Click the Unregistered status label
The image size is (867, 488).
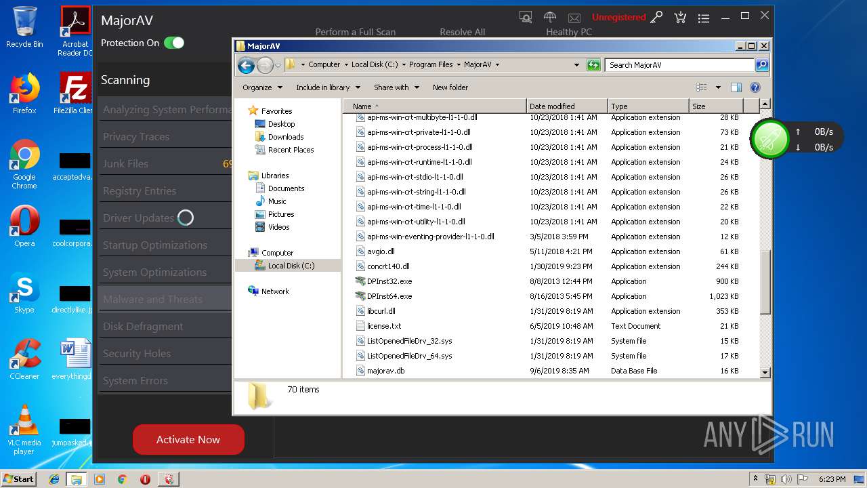618,17
